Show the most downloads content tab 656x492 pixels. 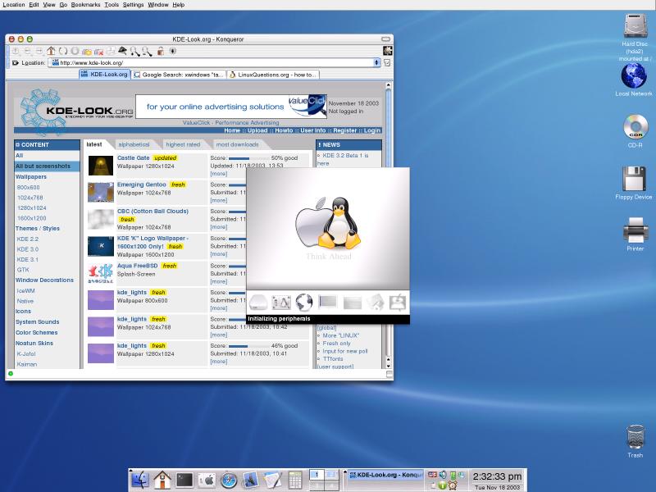coord(237,144)
